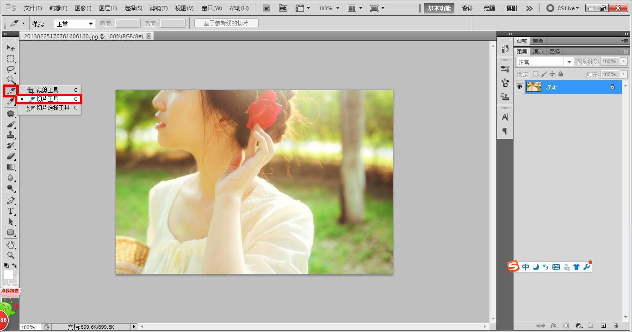Activate the Horizontal Type tool
The height and width of the screenshot is (332, 632).
(11, 211)
